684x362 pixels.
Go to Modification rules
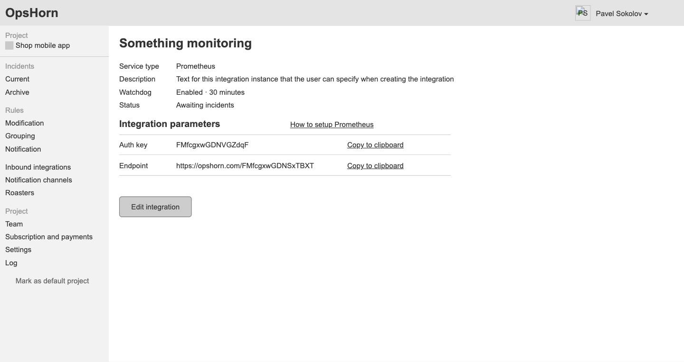pyautogui.click(x=25, y=123)
